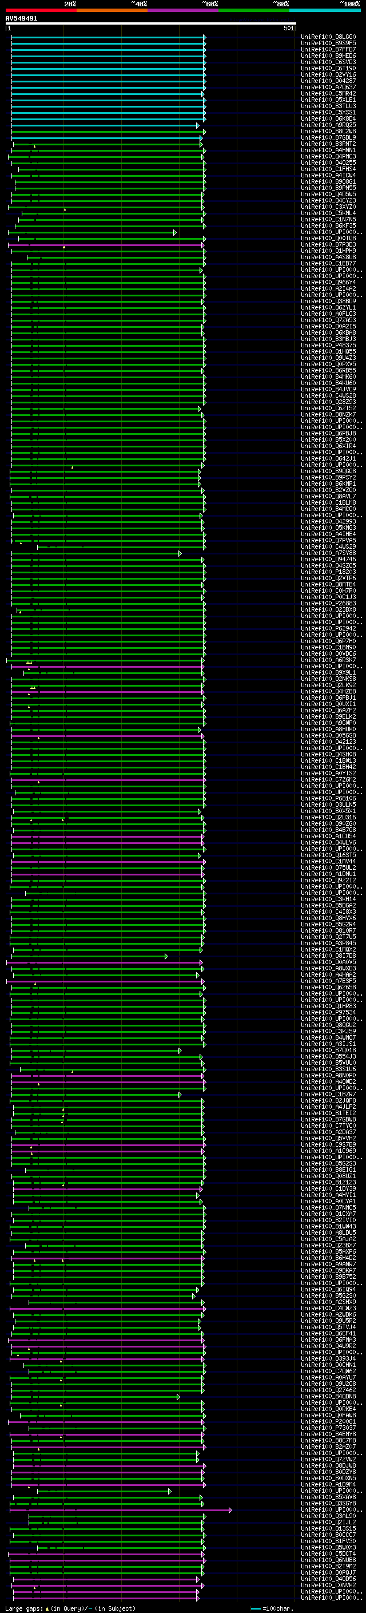Click the UniRef100_P73037 label

tap(328, 1428)
